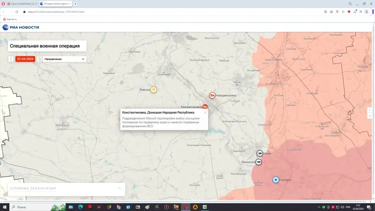Select the Константиновка red tank marker

(205, 107)
